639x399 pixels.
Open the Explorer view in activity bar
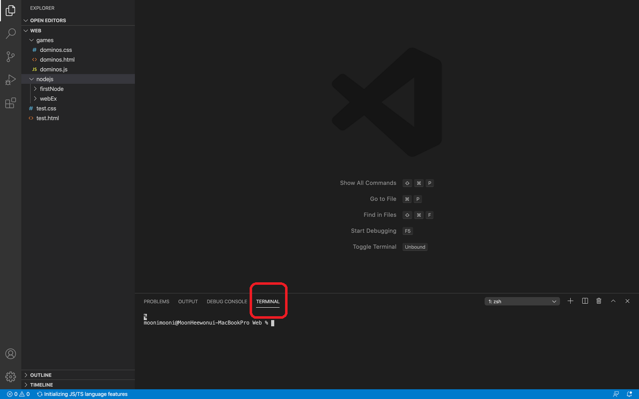coord(10,10)
